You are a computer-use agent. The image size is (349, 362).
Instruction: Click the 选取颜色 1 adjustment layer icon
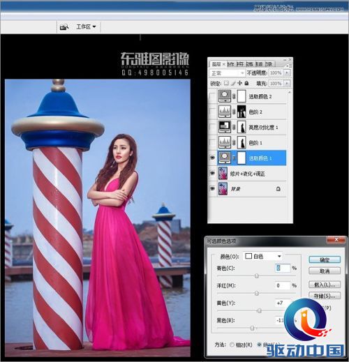[225, 158]
